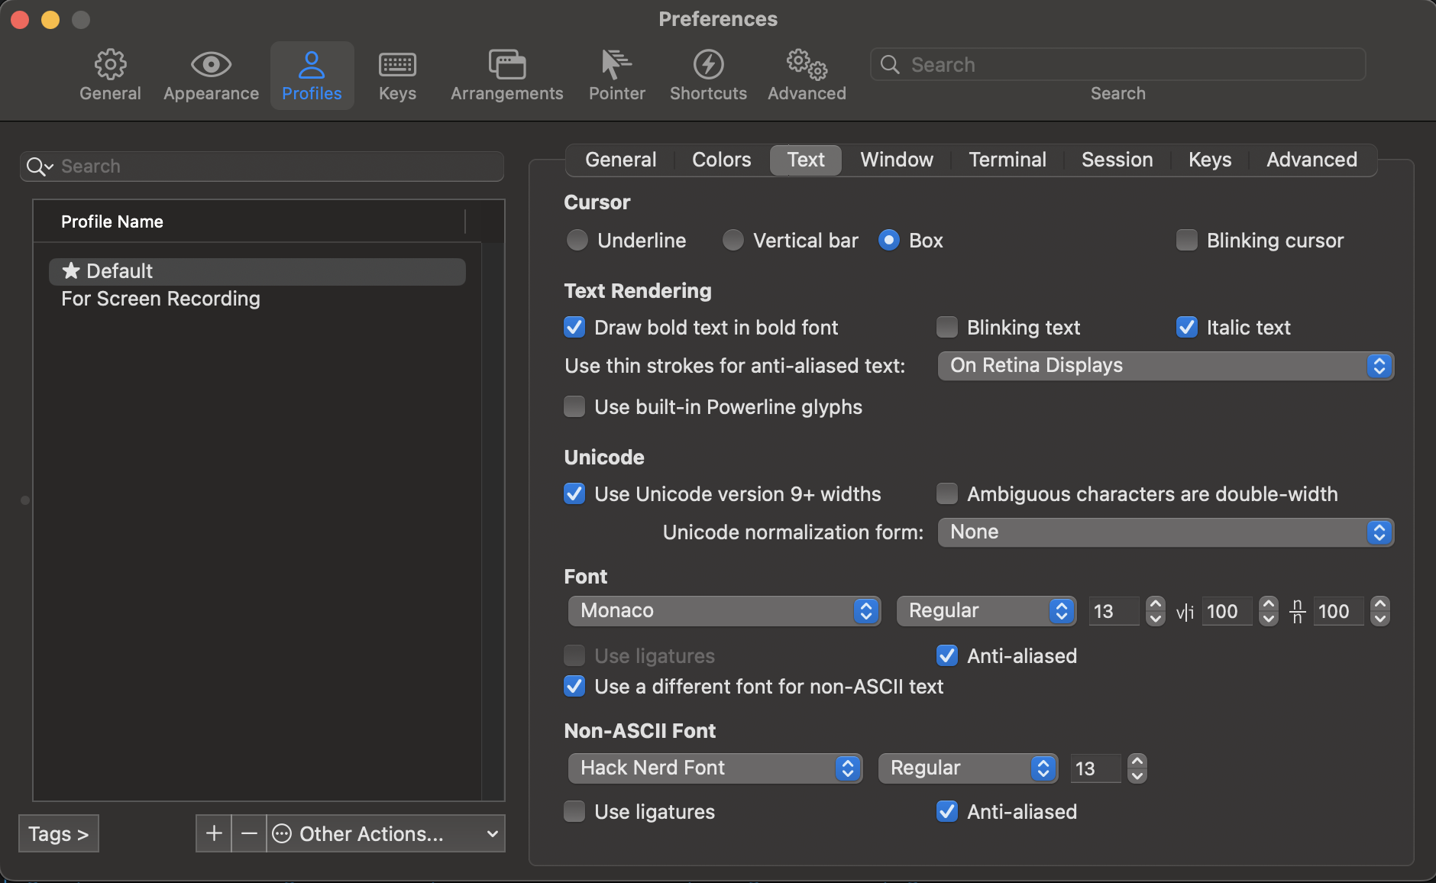Enable the Blinking text checkbox
The height and width of the screenshot is (883, 1436).
(x=947, y=327)
